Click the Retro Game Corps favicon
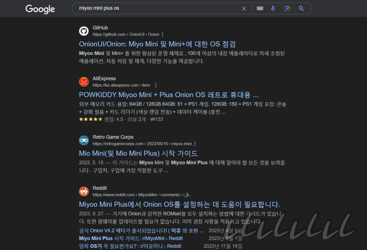Screen dimensions: 367x250 point(84,140)
